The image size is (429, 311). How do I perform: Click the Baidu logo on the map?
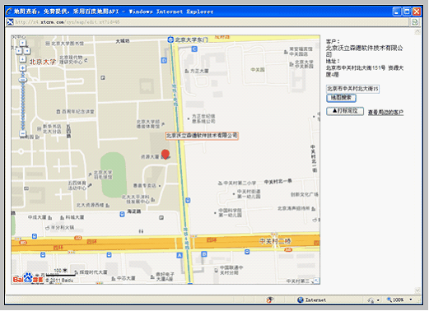28,278
